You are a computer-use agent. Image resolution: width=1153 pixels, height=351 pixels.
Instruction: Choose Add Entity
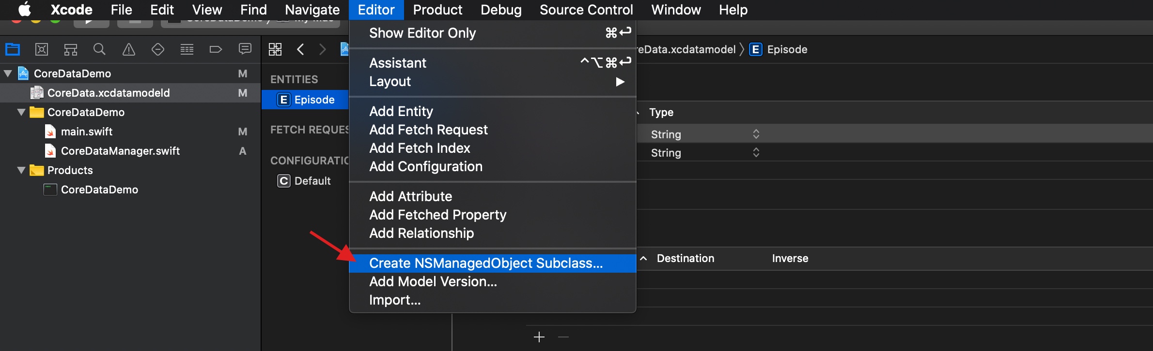(x=492, y=111)
